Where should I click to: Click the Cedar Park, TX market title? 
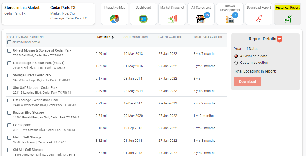point(63,8)
